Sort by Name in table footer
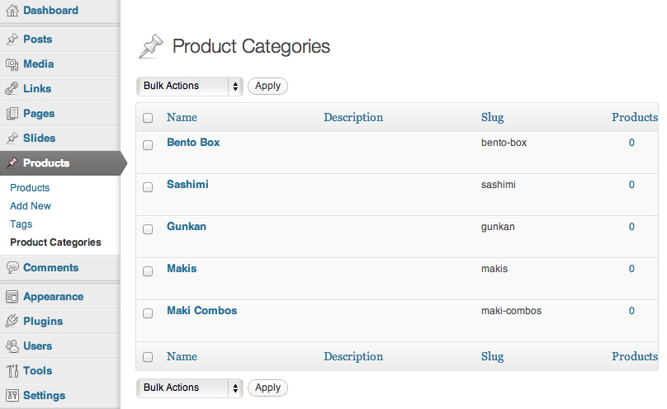This screenshot has width=667, height=409. point(182,357)
